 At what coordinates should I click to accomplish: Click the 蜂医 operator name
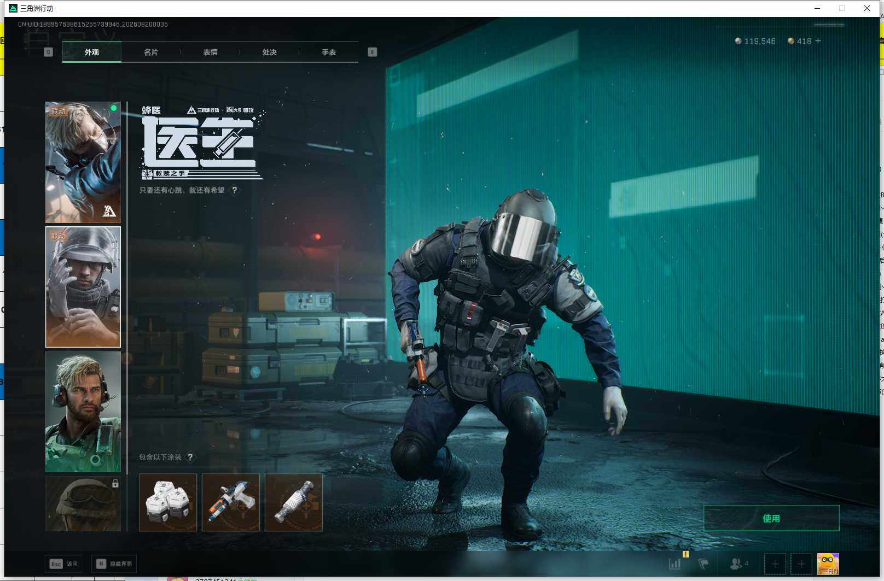152,110
